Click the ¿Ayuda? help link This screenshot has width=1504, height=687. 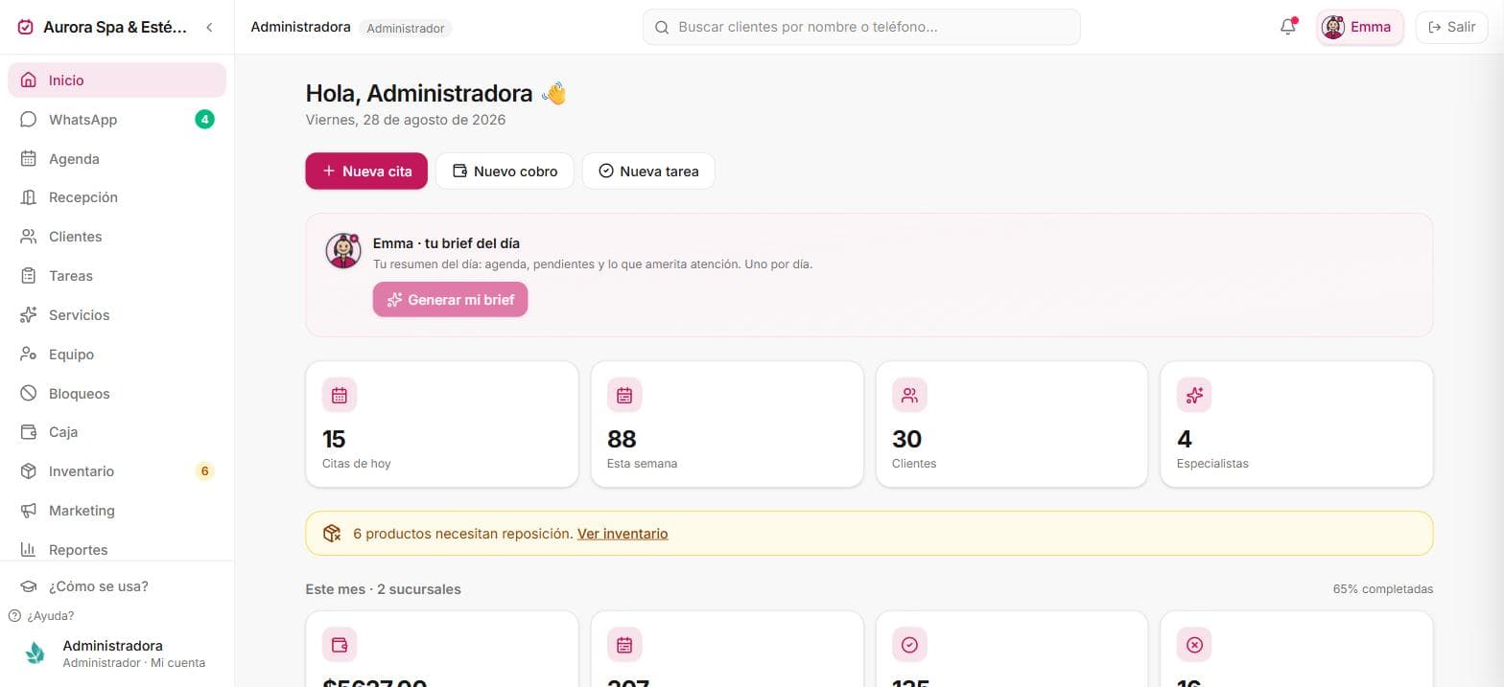tap(41, 616)
